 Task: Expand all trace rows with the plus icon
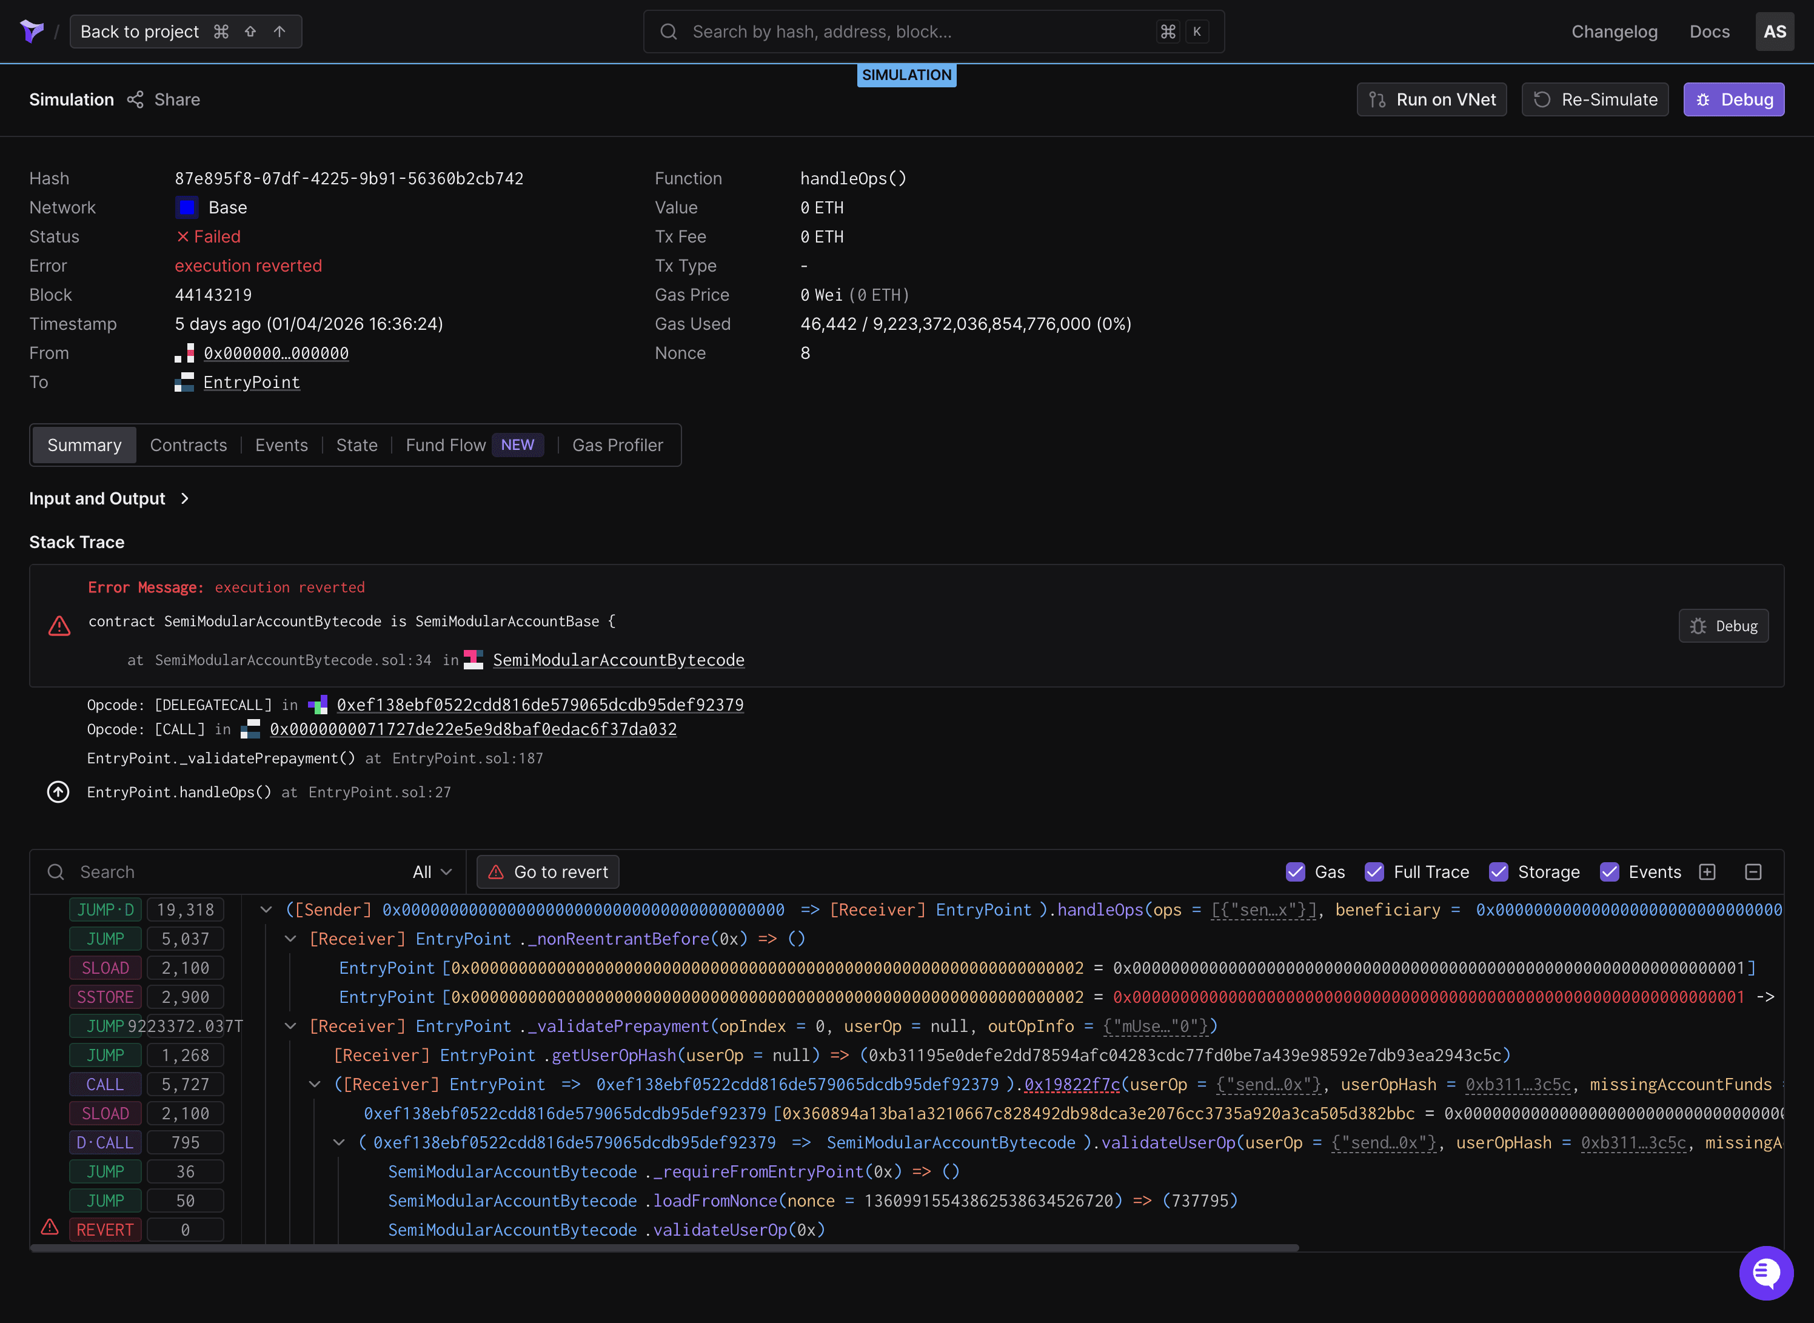[1707, 871]
